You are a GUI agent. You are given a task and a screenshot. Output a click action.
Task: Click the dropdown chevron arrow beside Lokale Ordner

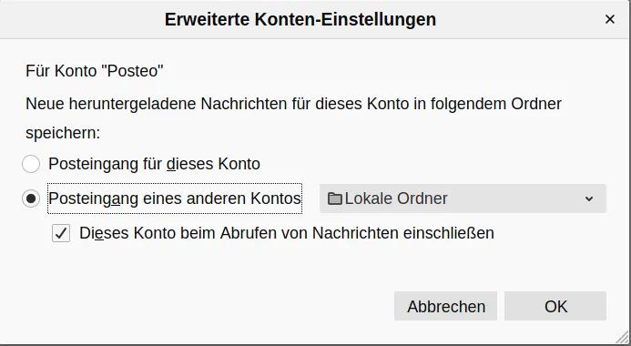pyautogui.click(x=589, y=198)
